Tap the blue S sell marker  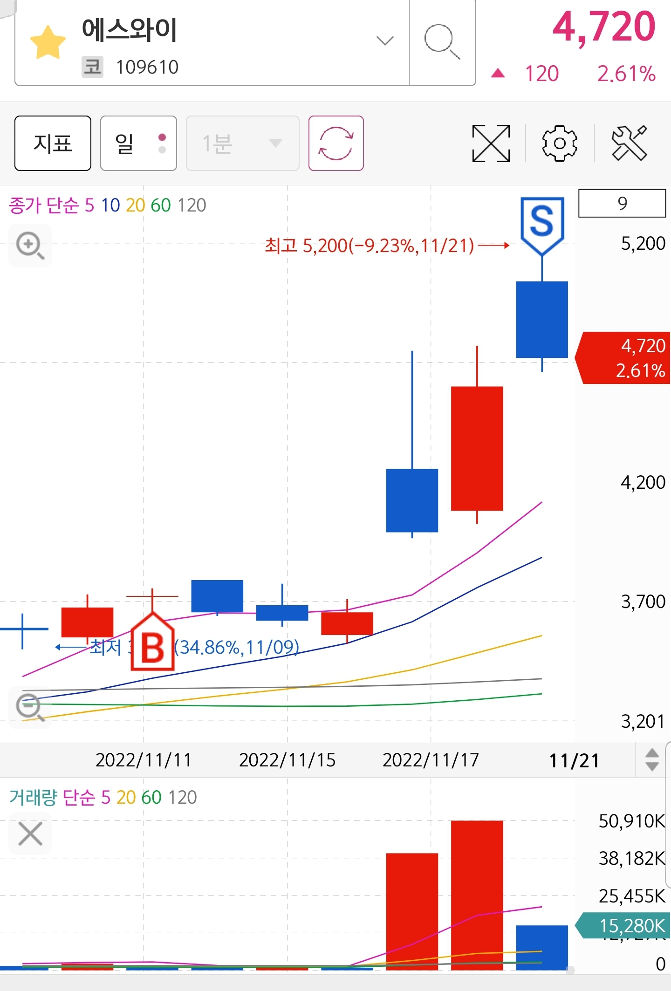point(542,226)
